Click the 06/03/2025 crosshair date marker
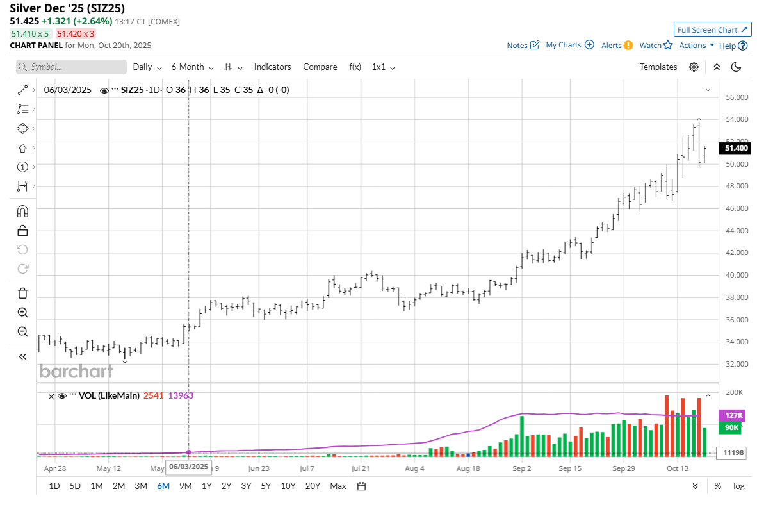The width and height of the screenshot is (757, 514). (x=188, y=467)
